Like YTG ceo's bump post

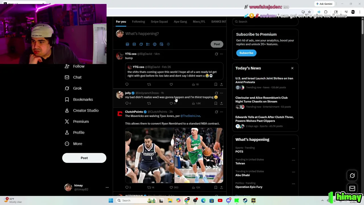pyautogui.click(x=171, y=84)
